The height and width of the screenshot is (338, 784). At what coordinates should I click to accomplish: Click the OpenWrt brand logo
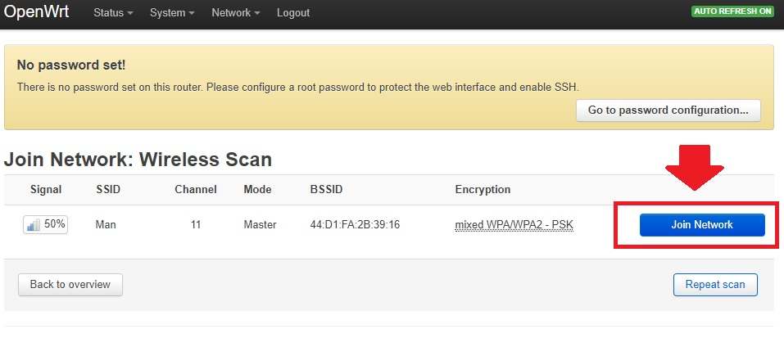(36, 12)
